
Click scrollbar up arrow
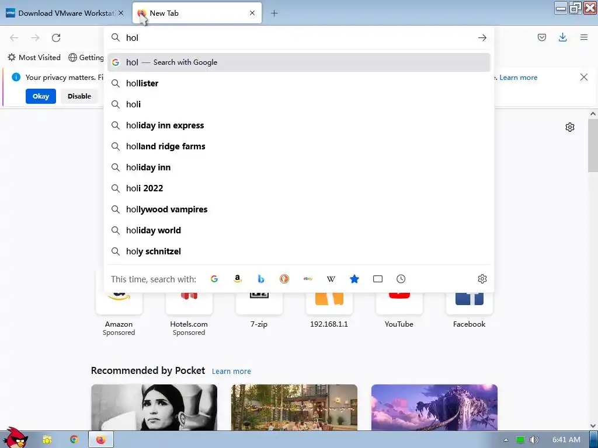[x=593, y=114]
